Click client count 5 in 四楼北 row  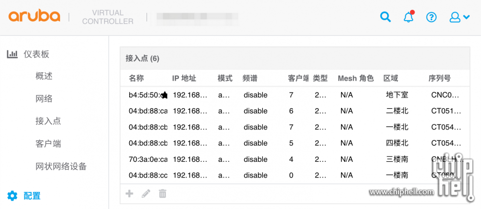pos(291,143)
